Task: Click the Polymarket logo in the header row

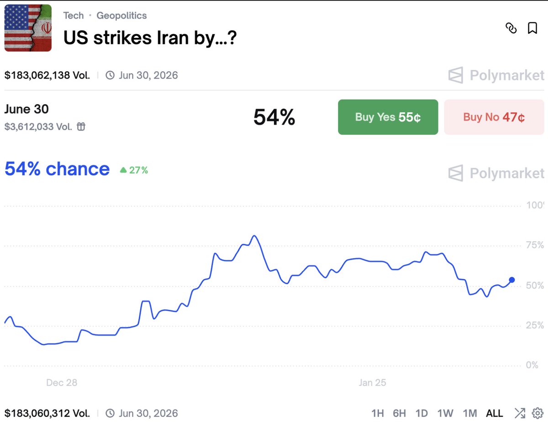Action: 496,75
